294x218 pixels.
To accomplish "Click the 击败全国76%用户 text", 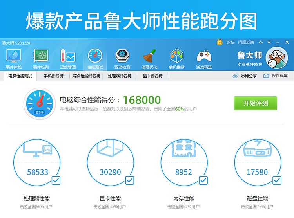I will pos(257,207).
